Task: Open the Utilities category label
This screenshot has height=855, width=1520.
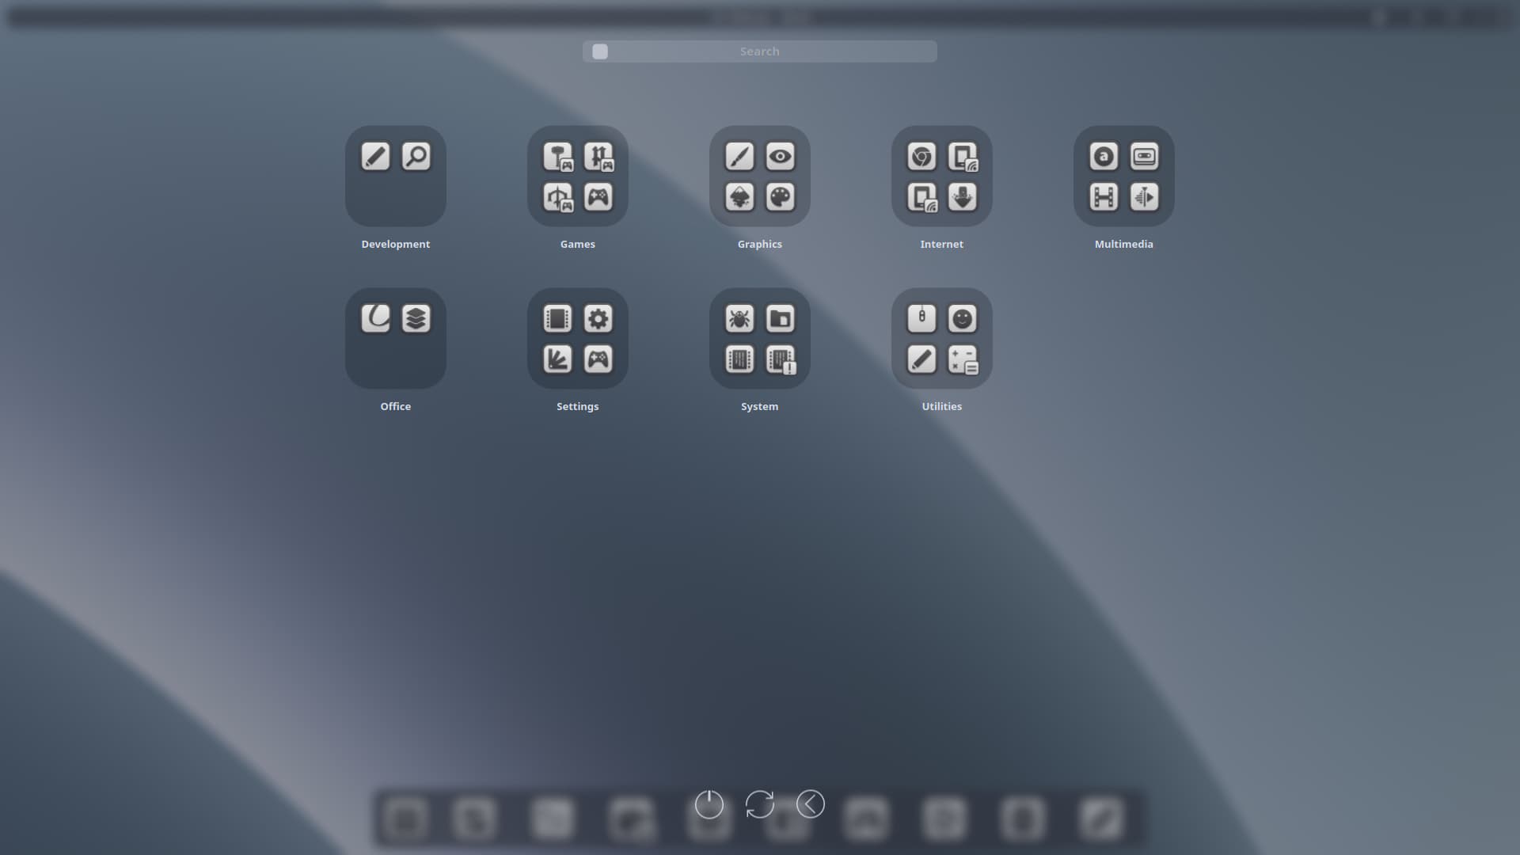Action: click(942, 406)
